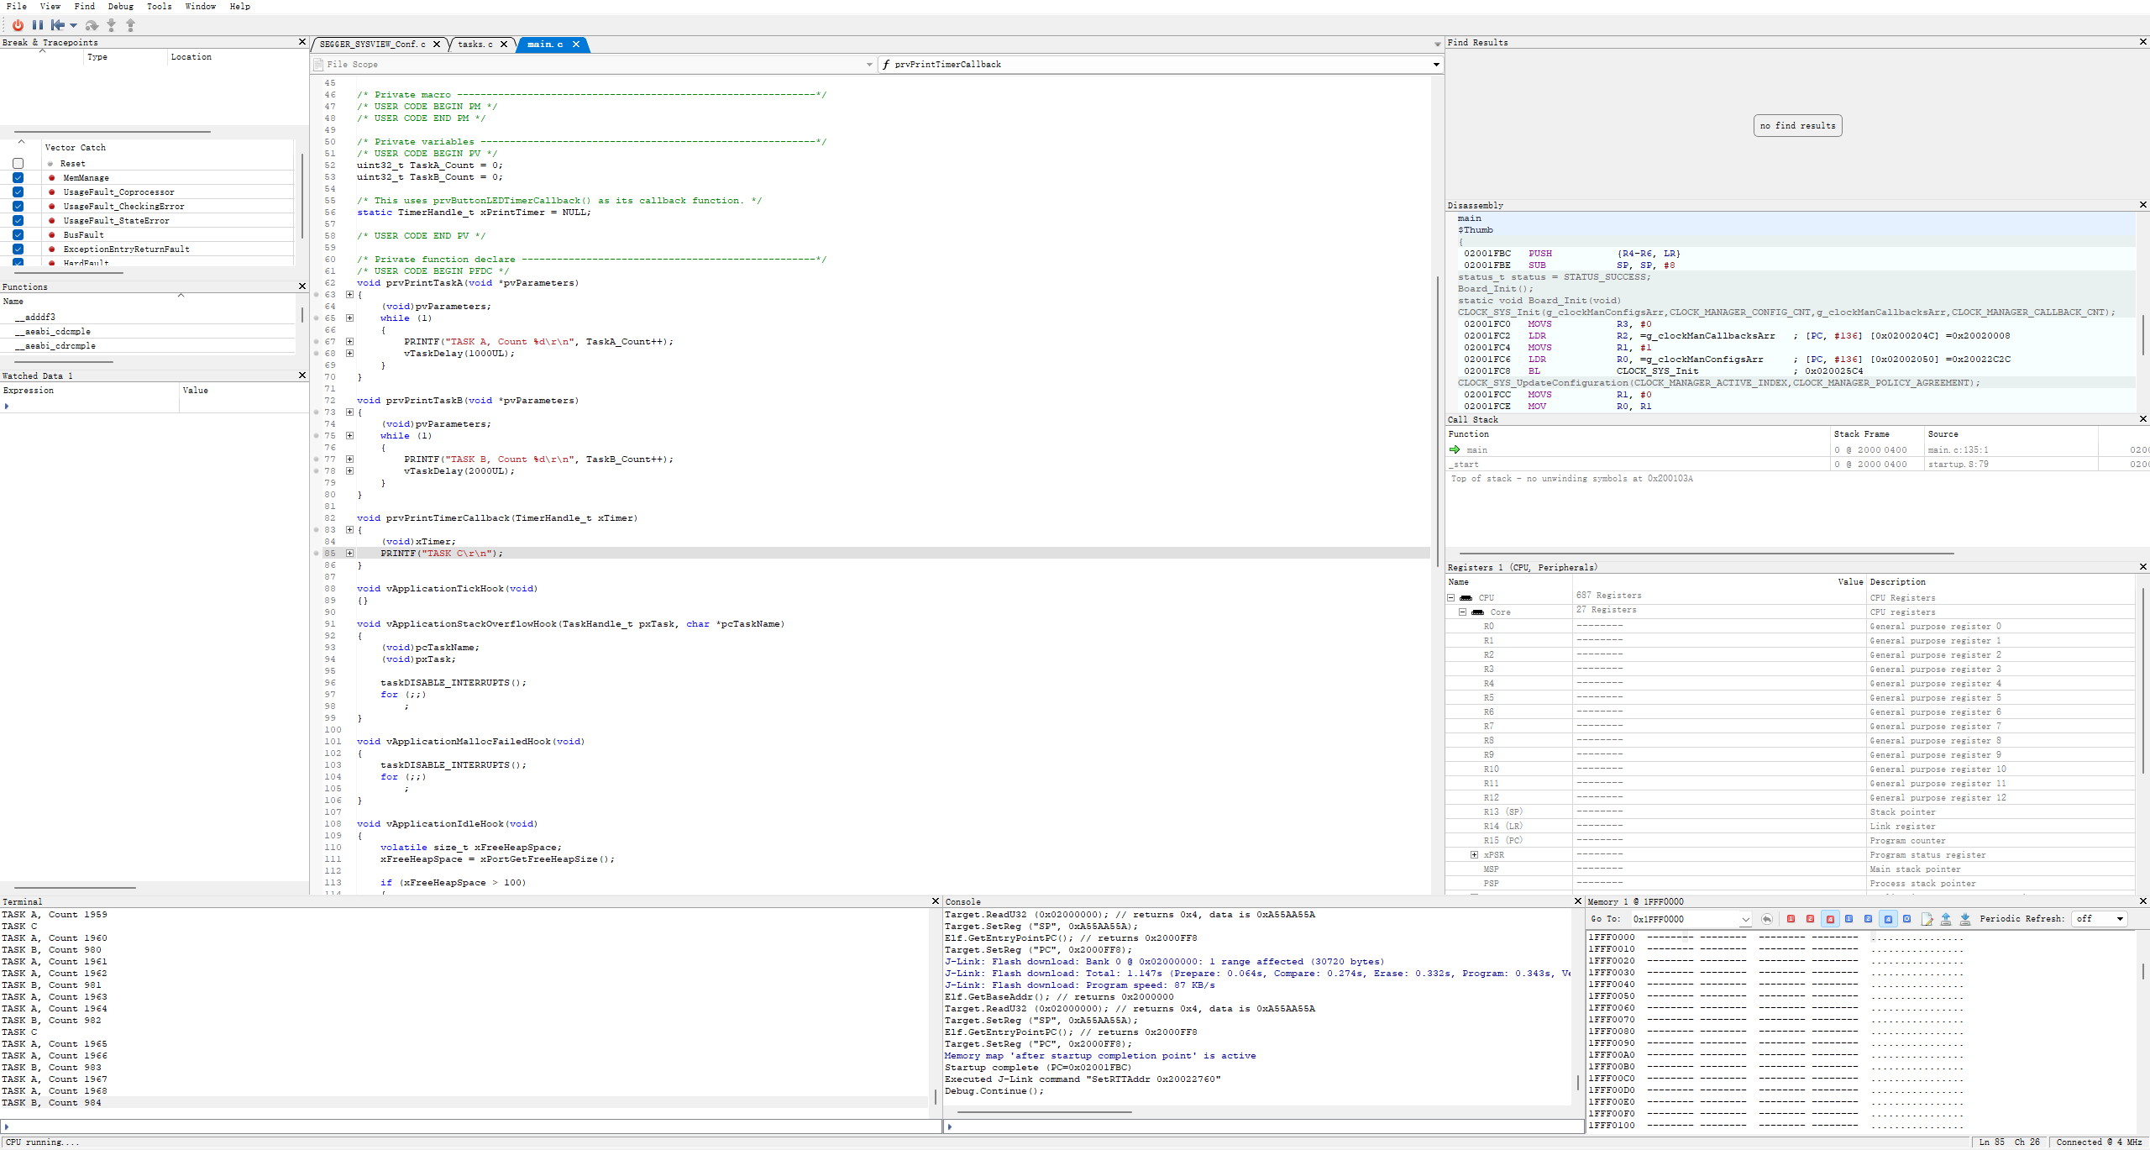Click the Step Out toolbar icon
The image size is (2150, 1150).
(x=130, y=25)
